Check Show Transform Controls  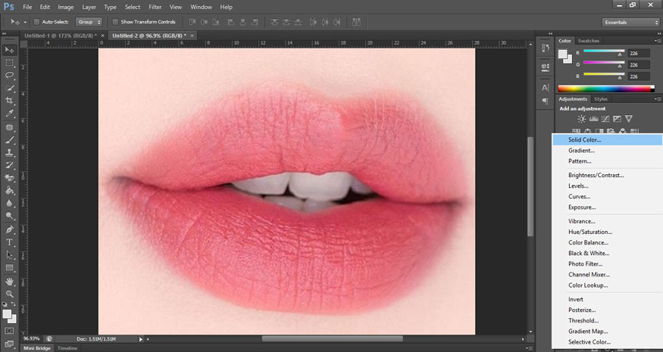[115, 22]
